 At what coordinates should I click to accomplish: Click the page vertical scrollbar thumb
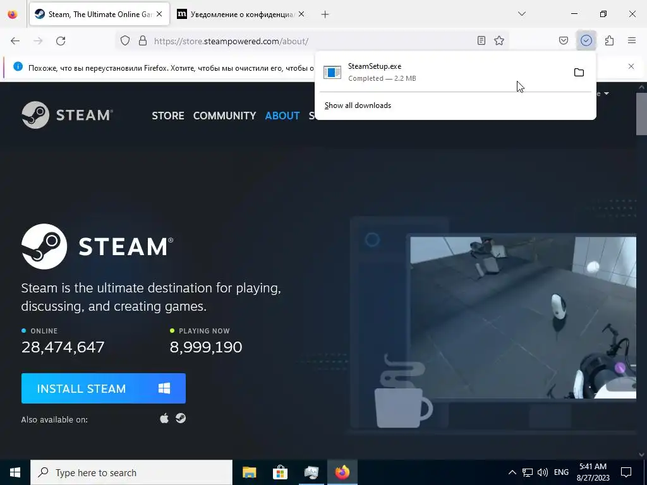point(641,114)
